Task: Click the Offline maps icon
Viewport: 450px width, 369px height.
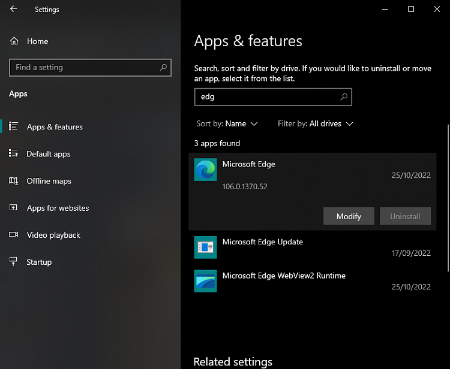Action: tap(13, 180)
